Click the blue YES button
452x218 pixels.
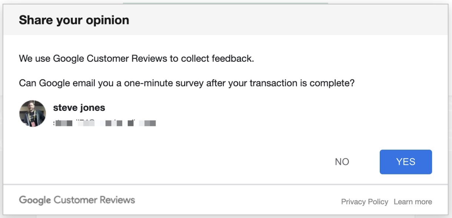tap(406, 162)
